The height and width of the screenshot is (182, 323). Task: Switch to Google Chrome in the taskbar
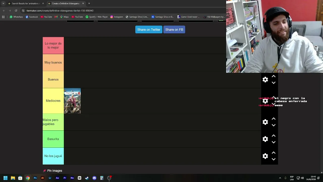(28, 178)
